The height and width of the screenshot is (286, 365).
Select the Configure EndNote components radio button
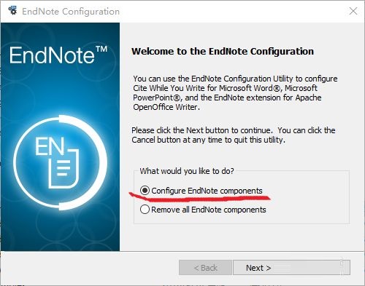coord(145,191)
